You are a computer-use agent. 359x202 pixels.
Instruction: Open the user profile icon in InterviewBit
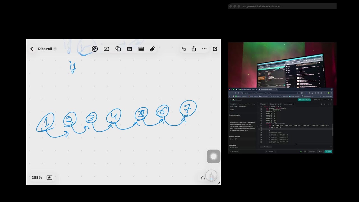pos(328,100)
